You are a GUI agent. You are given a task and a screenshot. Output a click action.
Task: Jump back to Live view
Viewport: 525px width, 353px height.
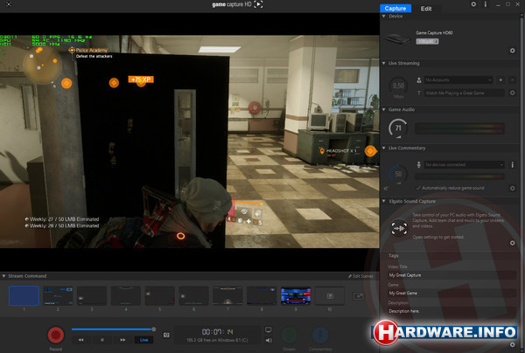pos(144,340)
